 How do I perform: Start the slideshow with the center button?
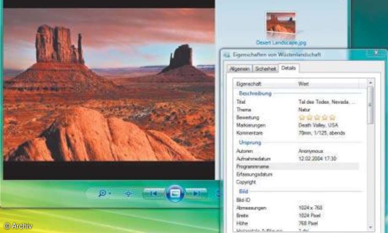(175, 194)
